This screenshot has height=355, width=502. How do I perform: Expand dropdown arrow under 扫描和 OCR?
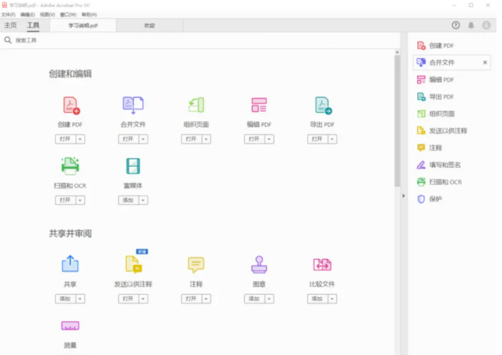(x=80, y=200)
